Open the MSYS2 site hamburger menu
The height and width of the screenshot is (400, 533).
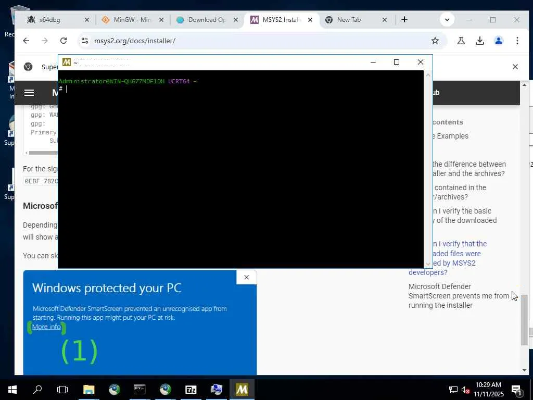(x=29, y=93)
